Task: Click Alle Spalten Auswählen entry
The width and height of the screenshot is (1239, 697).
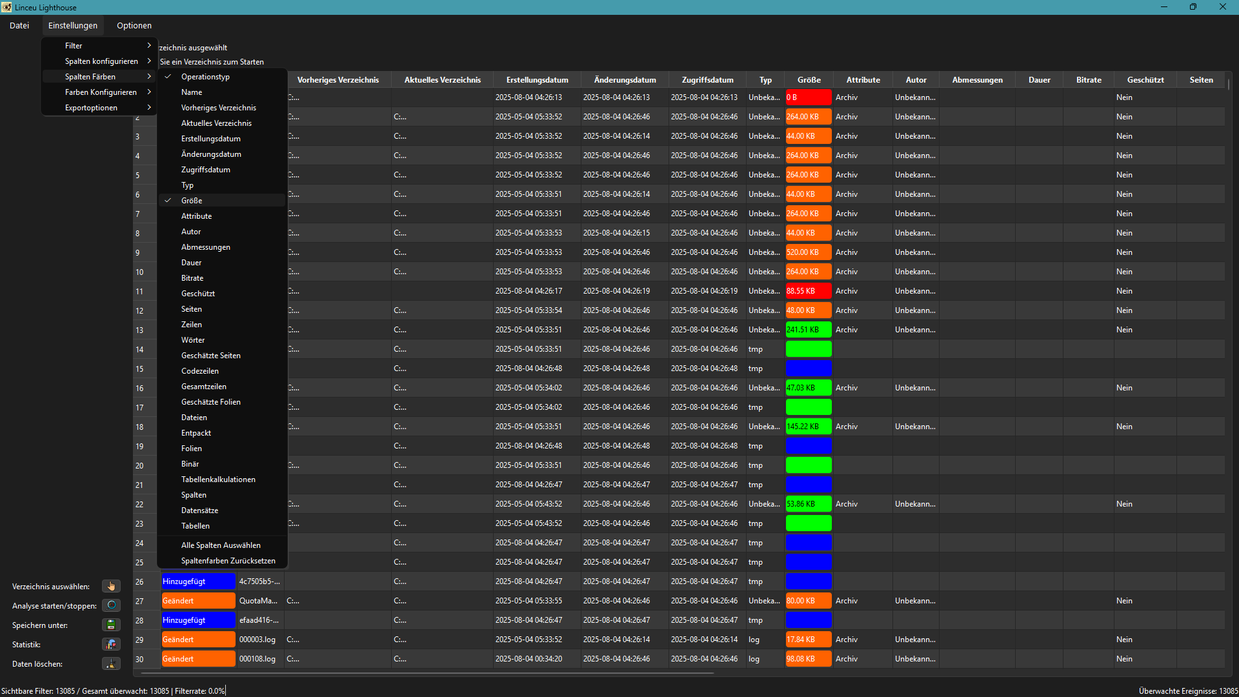Action: [221, 545]
